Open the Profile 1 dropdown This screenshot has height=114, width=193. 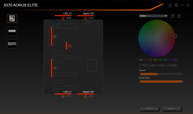(x=153, y=16)
